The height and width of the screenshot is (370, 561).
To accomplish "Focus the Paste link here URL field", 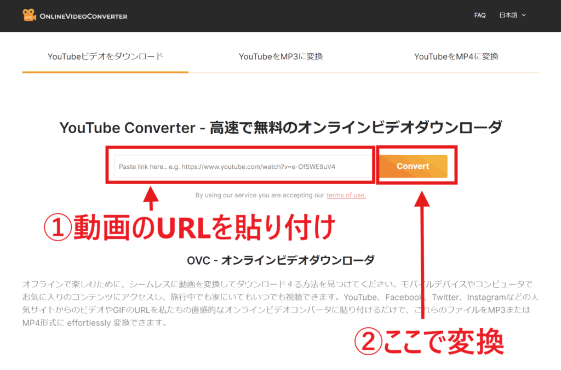I will click(243, 167).
